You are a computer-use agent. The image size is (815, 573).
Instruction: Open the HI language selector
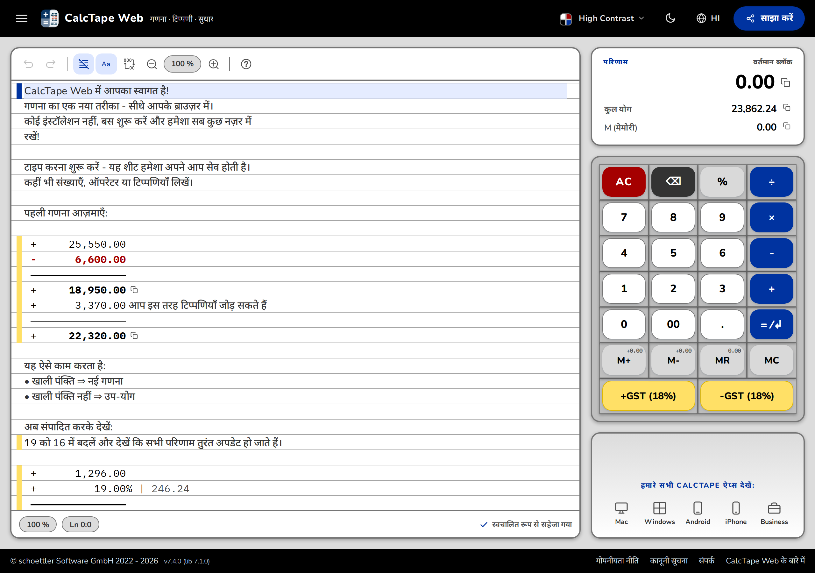coord(708,18)
